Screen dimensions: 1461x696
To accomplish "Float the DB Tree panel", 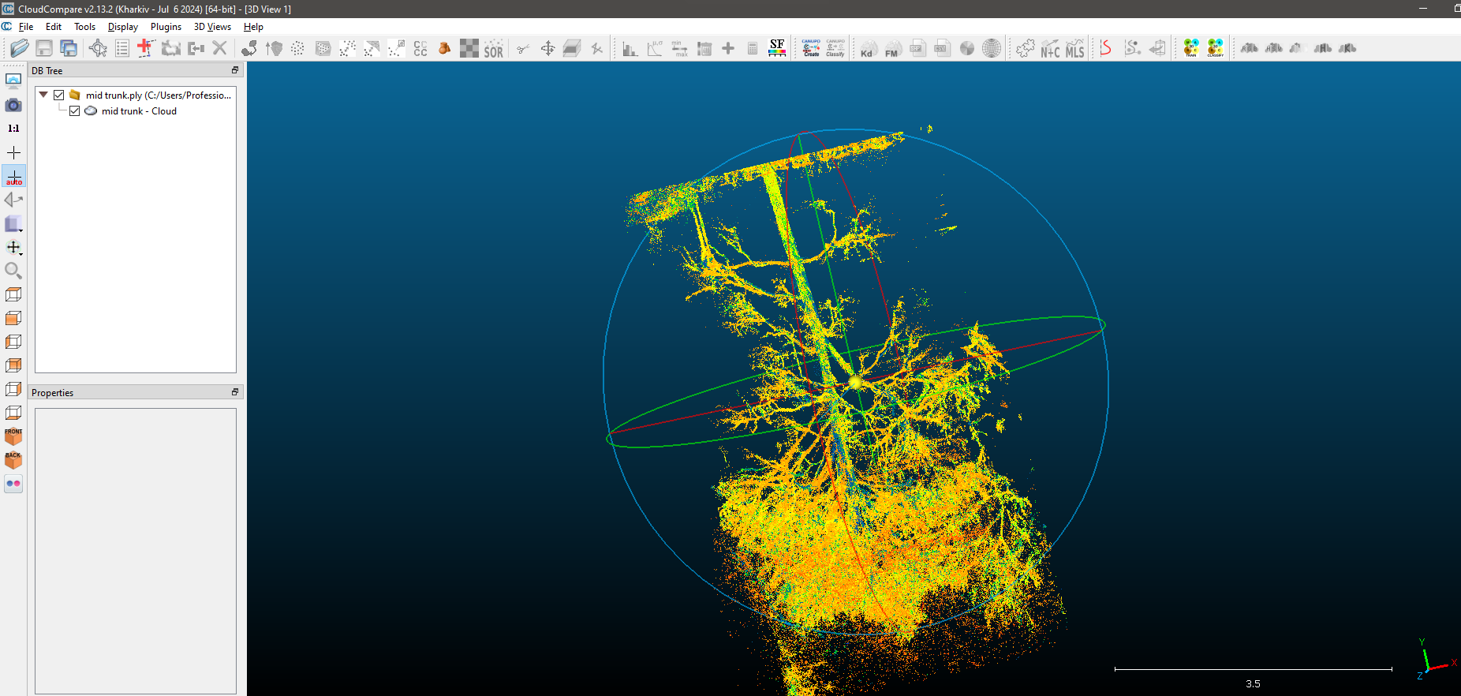I will pyautogui.click(x=235, y=70).
